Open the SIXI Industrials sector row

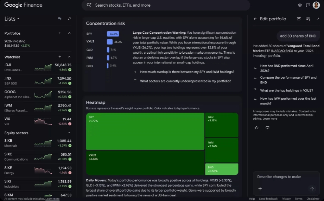click(38, 184)
